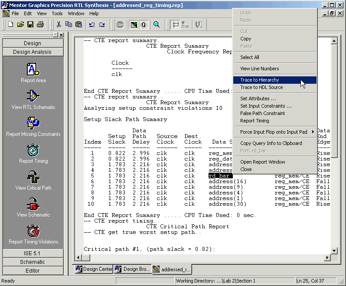Click the Copy toolbar icon
This screenshot has width=346, height=286.
coord(69,24)
